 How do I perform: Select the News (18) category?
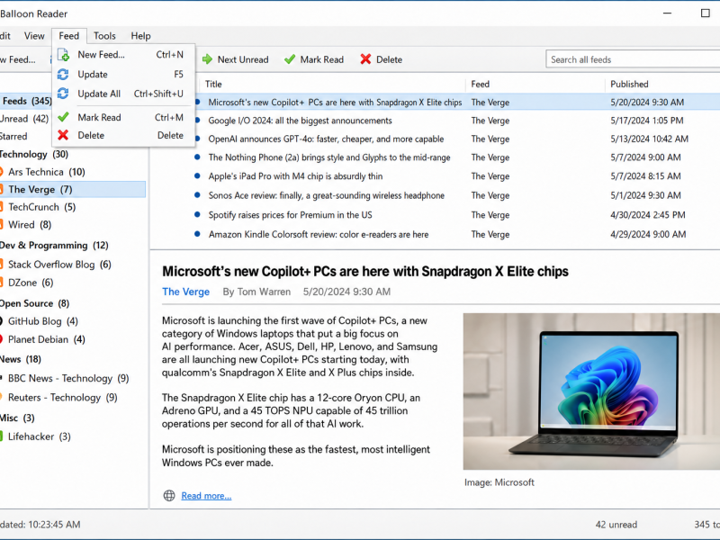(21, 359)
